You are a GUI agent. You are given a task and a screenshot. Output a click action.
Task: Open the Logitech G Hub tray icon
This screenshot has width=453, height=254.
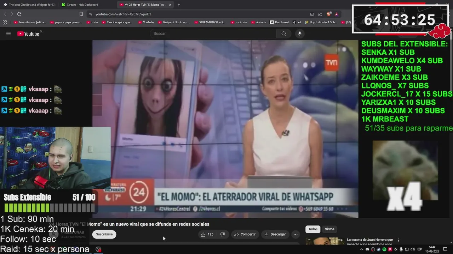[396, 249]
